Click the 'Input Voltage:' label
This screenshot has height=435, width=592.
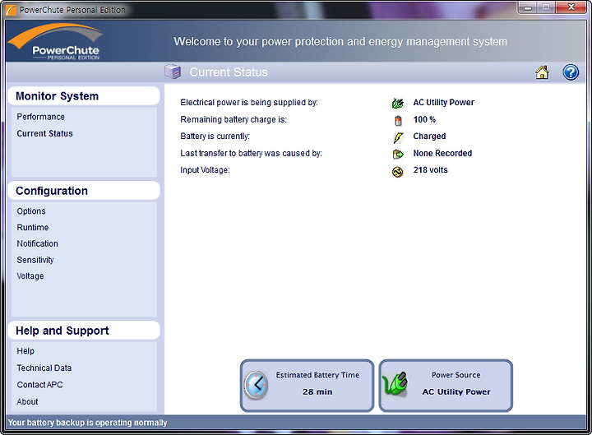point(205,170)
